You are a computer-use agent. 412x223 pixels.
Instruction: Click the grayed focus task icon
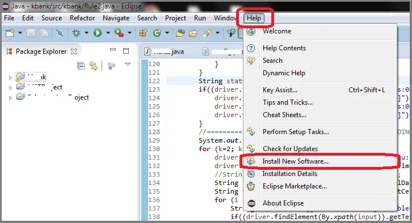tap(111, 66)
